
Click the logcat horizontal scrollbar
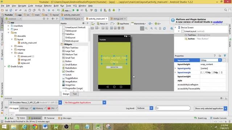coord(39,115)
